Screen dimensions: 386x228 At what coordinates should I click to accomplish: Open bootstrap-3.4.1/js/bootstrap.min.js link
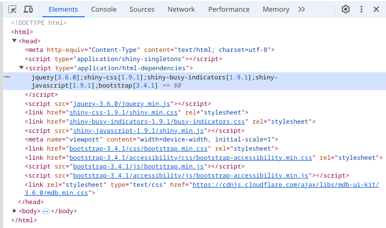point(138,166)
